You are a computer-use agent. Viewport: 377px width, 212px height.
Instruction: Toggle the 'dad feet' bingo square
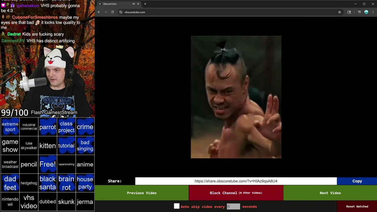(x=10, y=183)
